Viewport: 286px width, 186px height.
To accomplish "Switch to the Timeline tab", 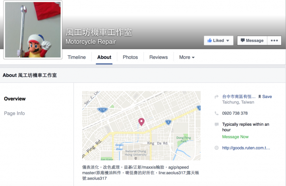I will tap(77, 57).
